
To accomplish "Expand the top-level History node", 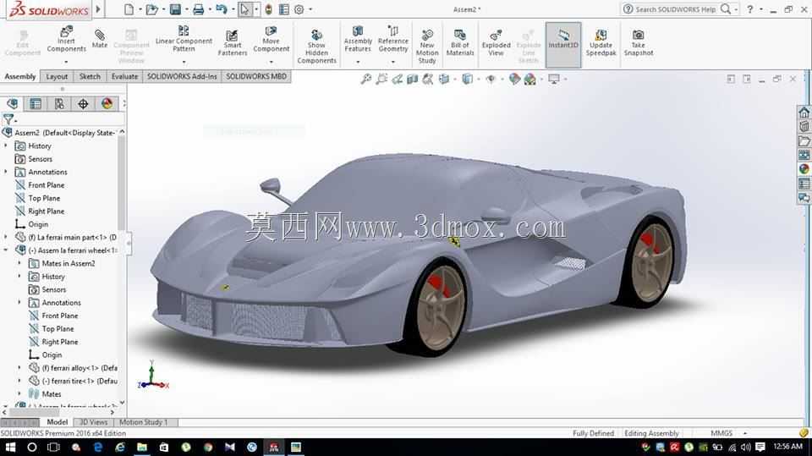I will click(6, 146).
